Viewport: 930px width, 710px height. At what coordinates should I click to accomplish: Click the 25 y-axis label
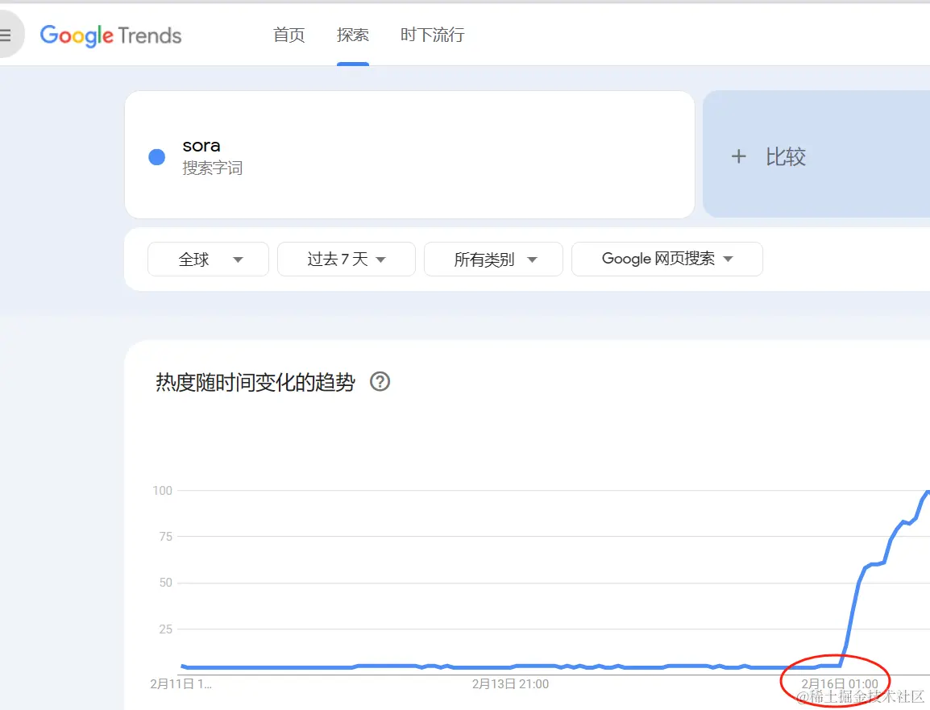[165, 629]
